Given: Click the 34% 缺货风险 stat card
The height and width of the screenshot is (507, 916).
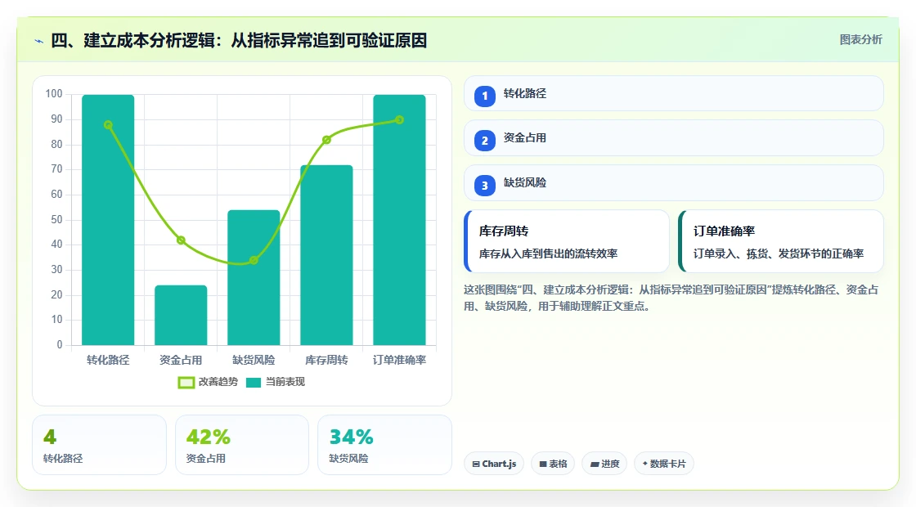Looking at the screenshot, I should pyautogui.click(x=384, y=445).
